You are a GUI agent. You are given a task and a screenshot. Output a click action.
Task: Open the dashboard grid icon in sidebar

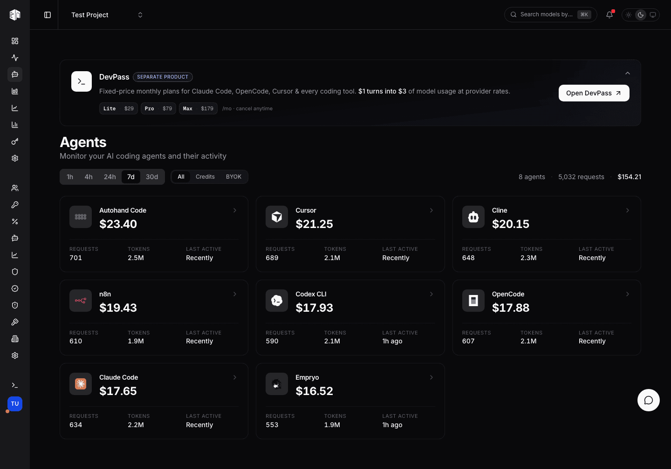pyautogui.click(x=15, y=41)
